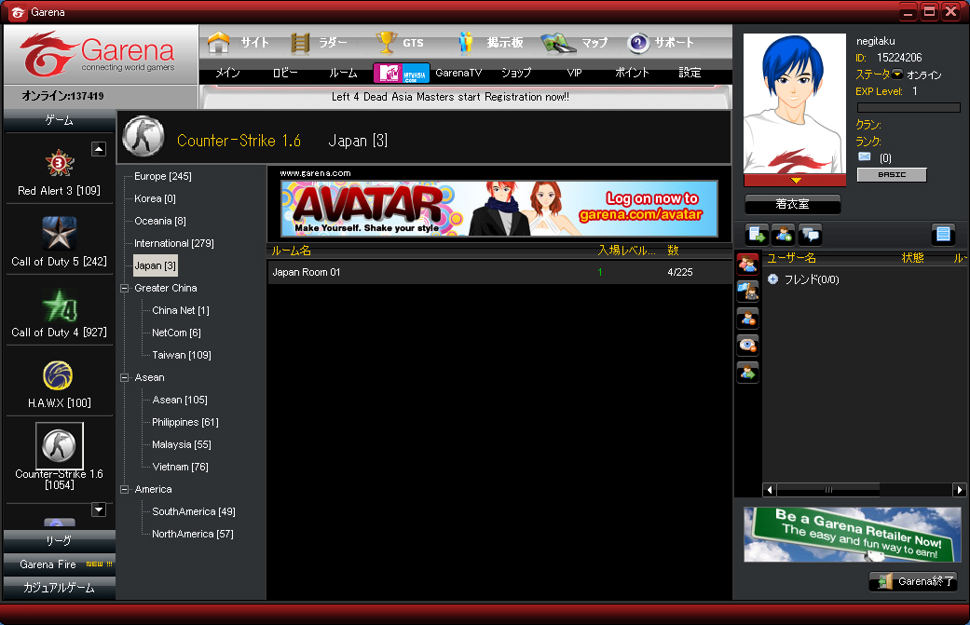Select Korea [0] region

(x=155, y=198)
